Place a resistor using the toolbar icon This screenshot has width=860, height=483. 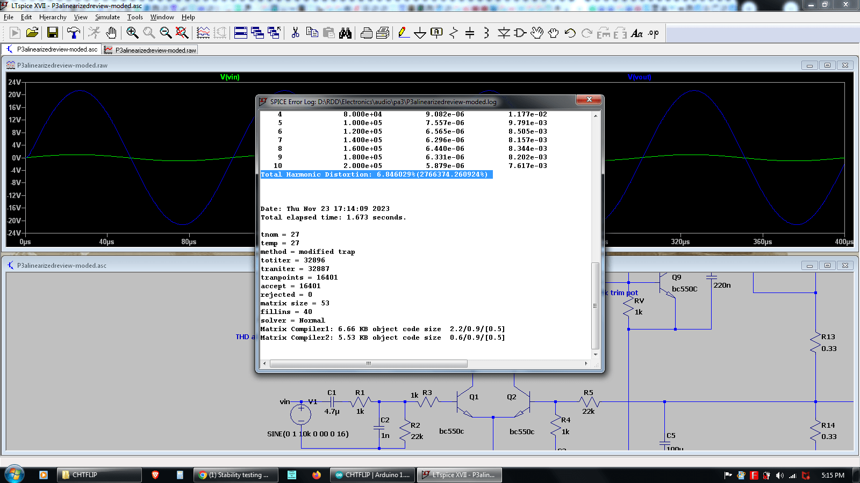point(453,33)
